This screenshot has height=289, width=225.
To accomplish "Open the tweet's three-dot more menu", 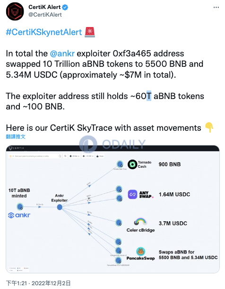I will point(216,8).
